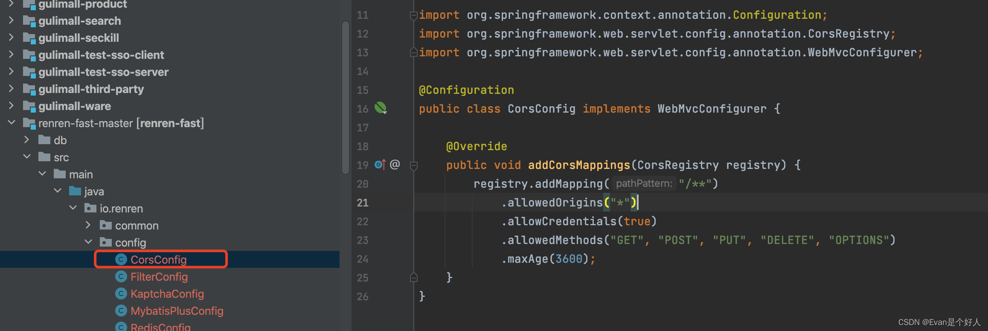Fold the addCorsMappings method at line 19
This screenshot has height=331, width=988.
pos(413,165)
